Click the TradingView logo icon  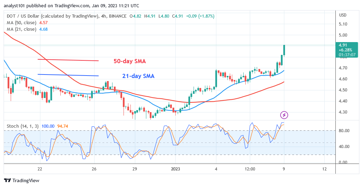[7, 180]
